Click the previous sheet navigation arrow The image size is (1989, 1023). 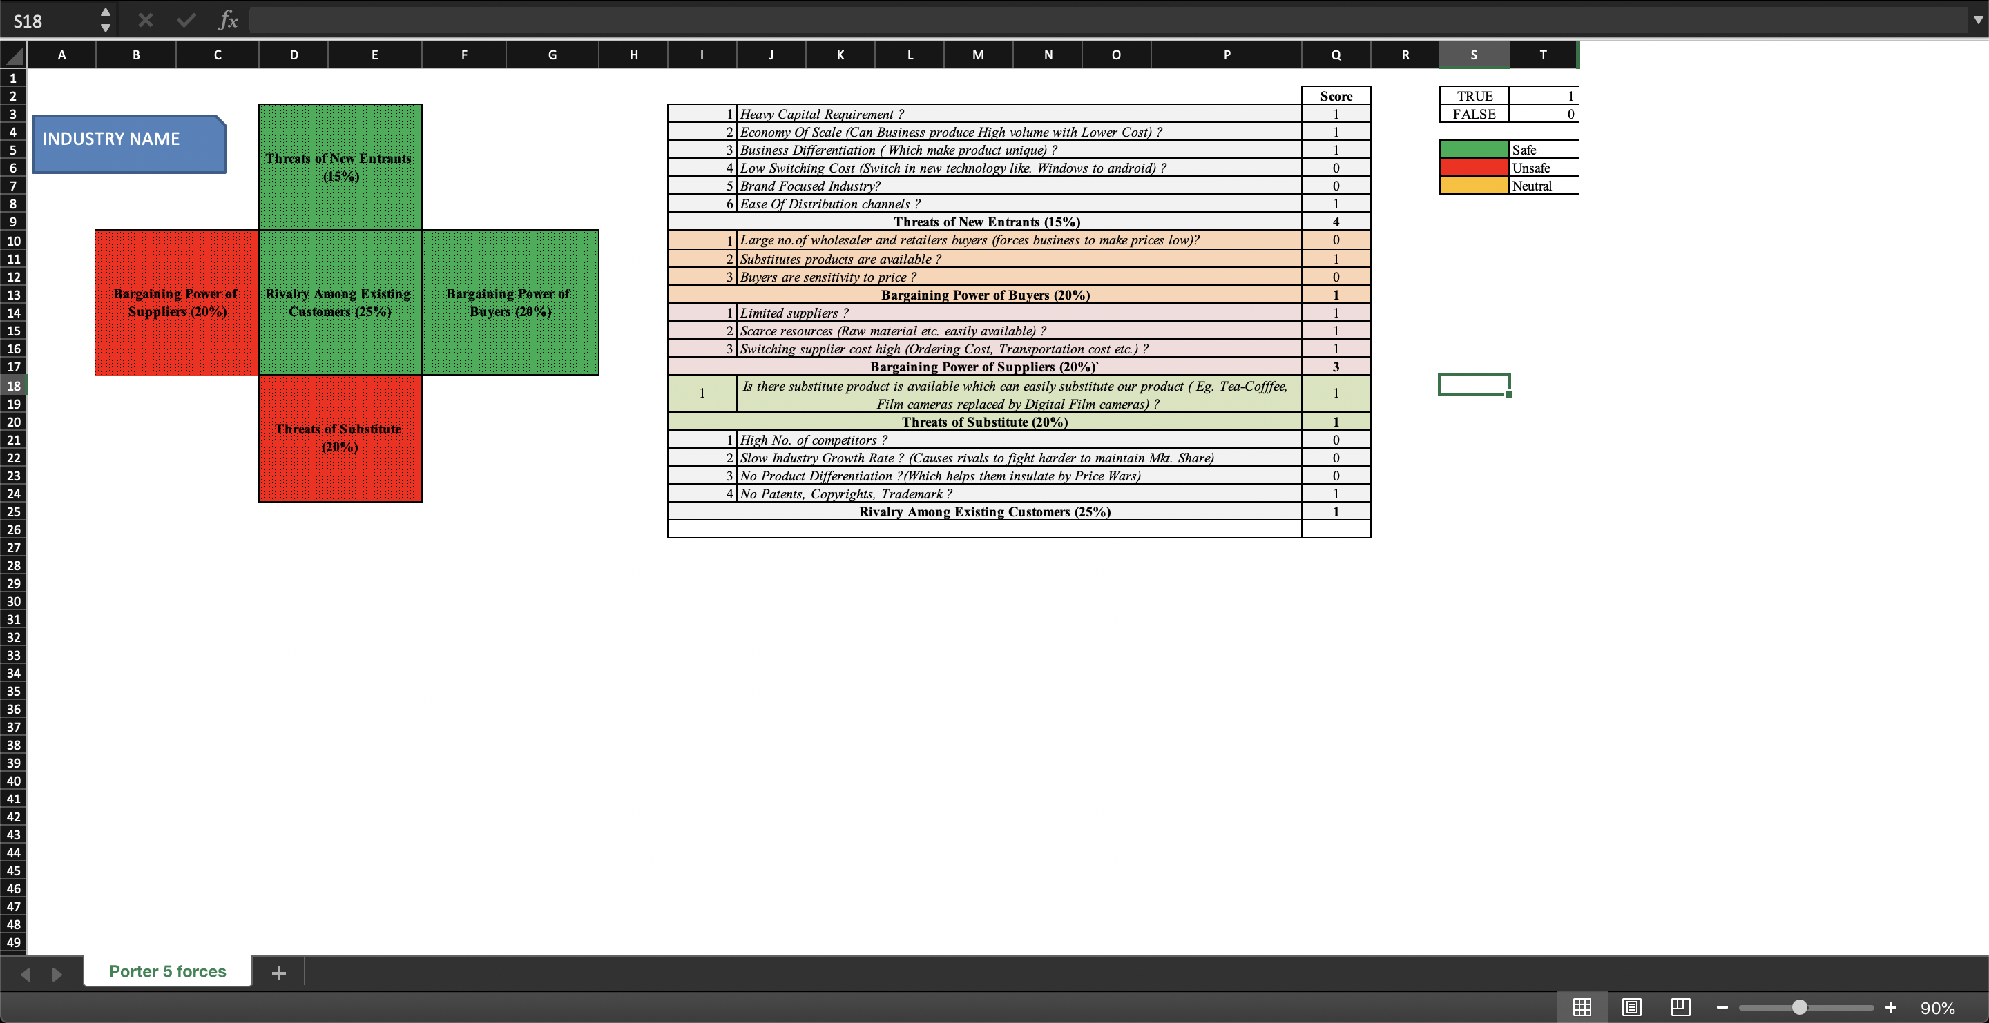tap(26, 973)
